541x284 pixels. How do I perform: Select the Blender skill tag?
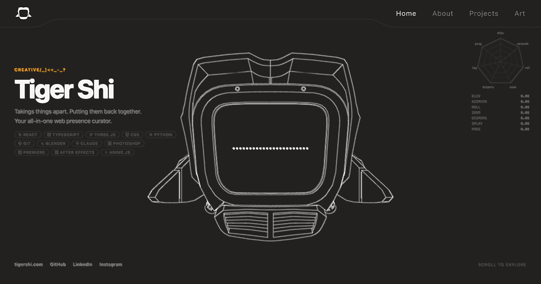click(53, 143)
